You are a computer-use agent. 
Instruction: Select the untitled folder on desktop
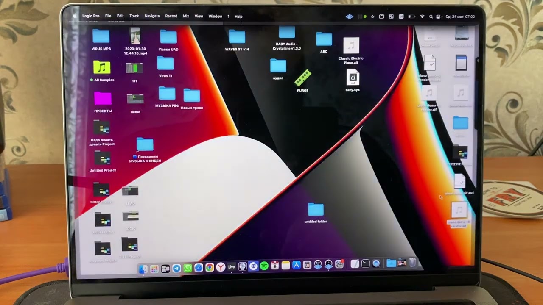[316, 213]
